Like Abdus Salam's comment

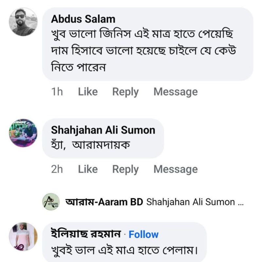[x=88, y=92]
